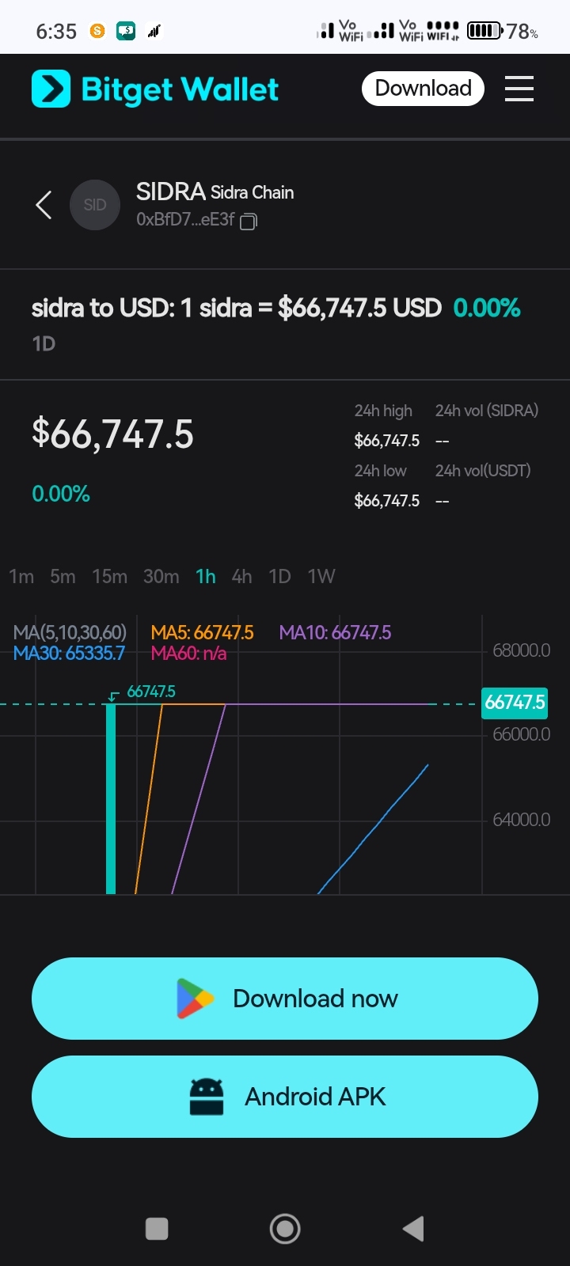The width and height of the screenshot is (570, 1266).
Task: Tap the green chat notification icon
Action: (126, 31)
